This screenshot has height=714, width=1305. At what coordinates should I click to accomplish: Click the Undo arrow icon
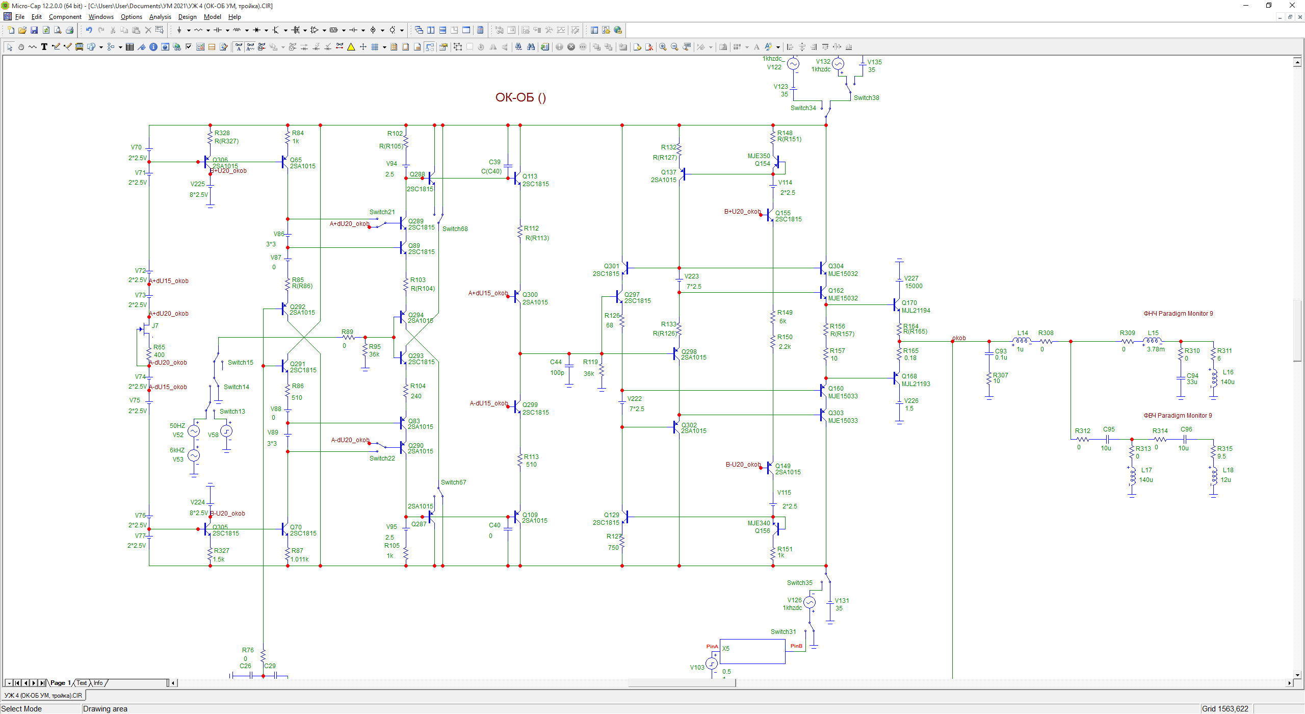89,30
